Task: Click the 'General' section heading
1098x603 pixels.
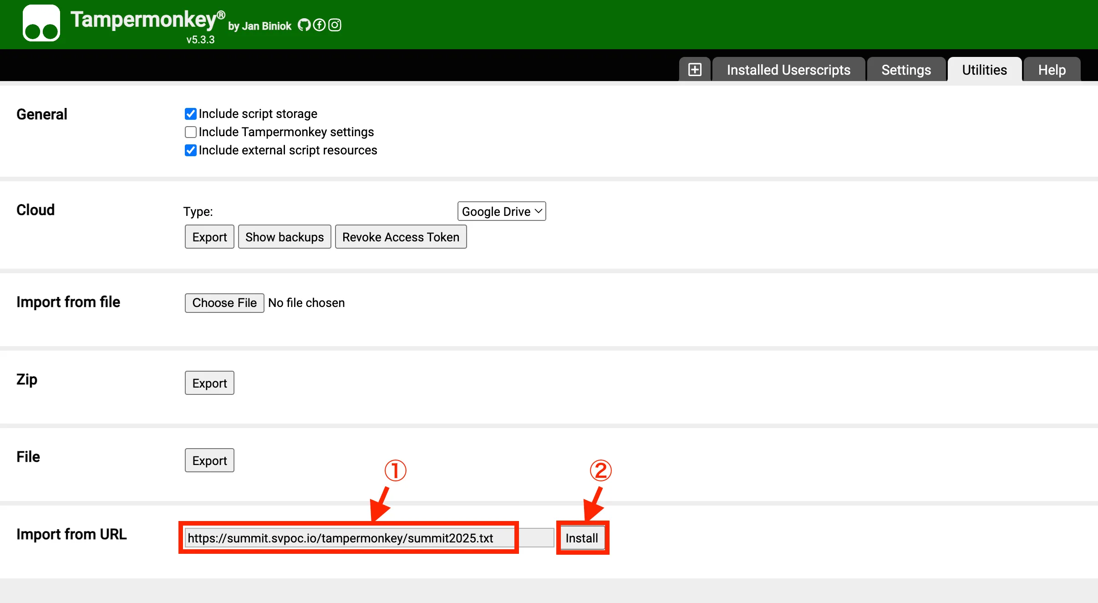Action: (42, 114)
